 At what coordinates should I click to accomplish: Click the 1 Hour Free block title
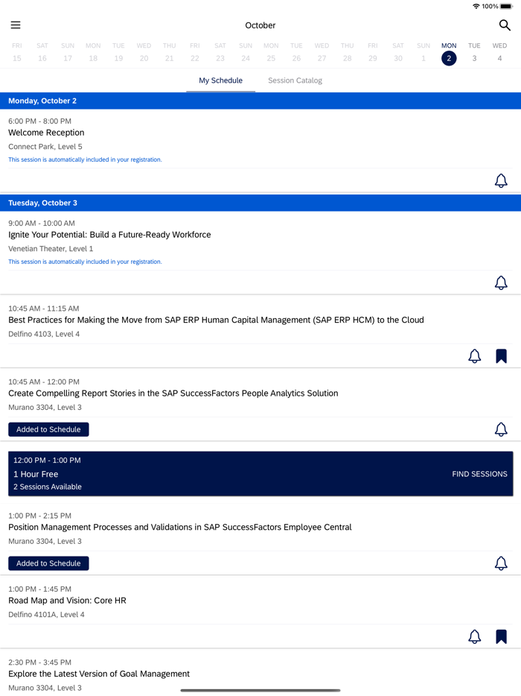36,474
